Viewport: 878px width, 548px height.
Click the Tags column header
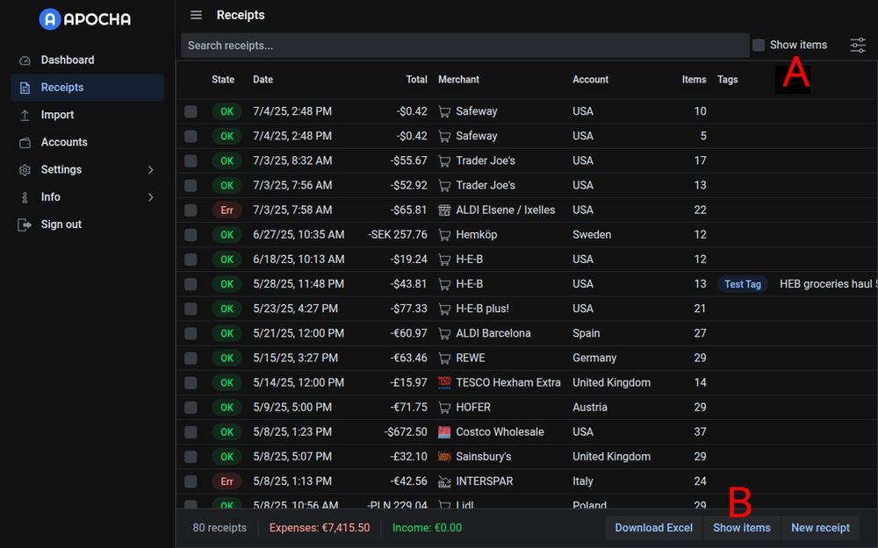(x=727, y=80)
